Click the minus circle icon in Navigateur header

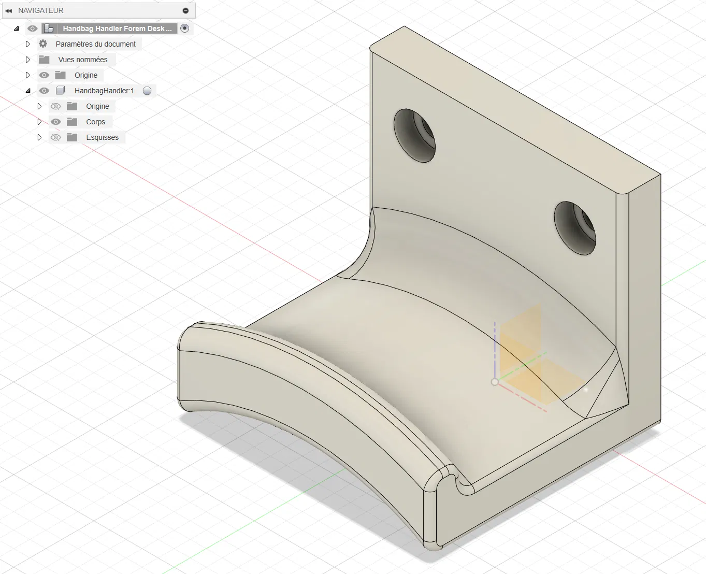pos(185,10)
